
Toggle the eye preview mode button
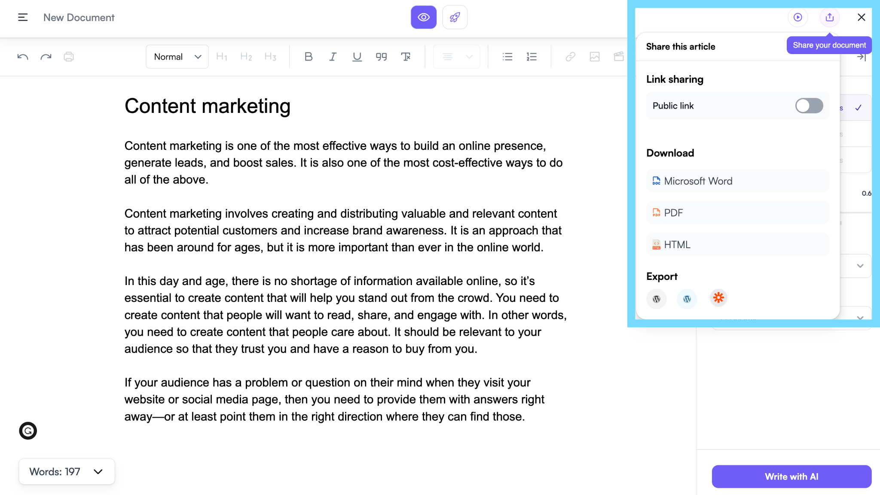[x=423, y=17]
